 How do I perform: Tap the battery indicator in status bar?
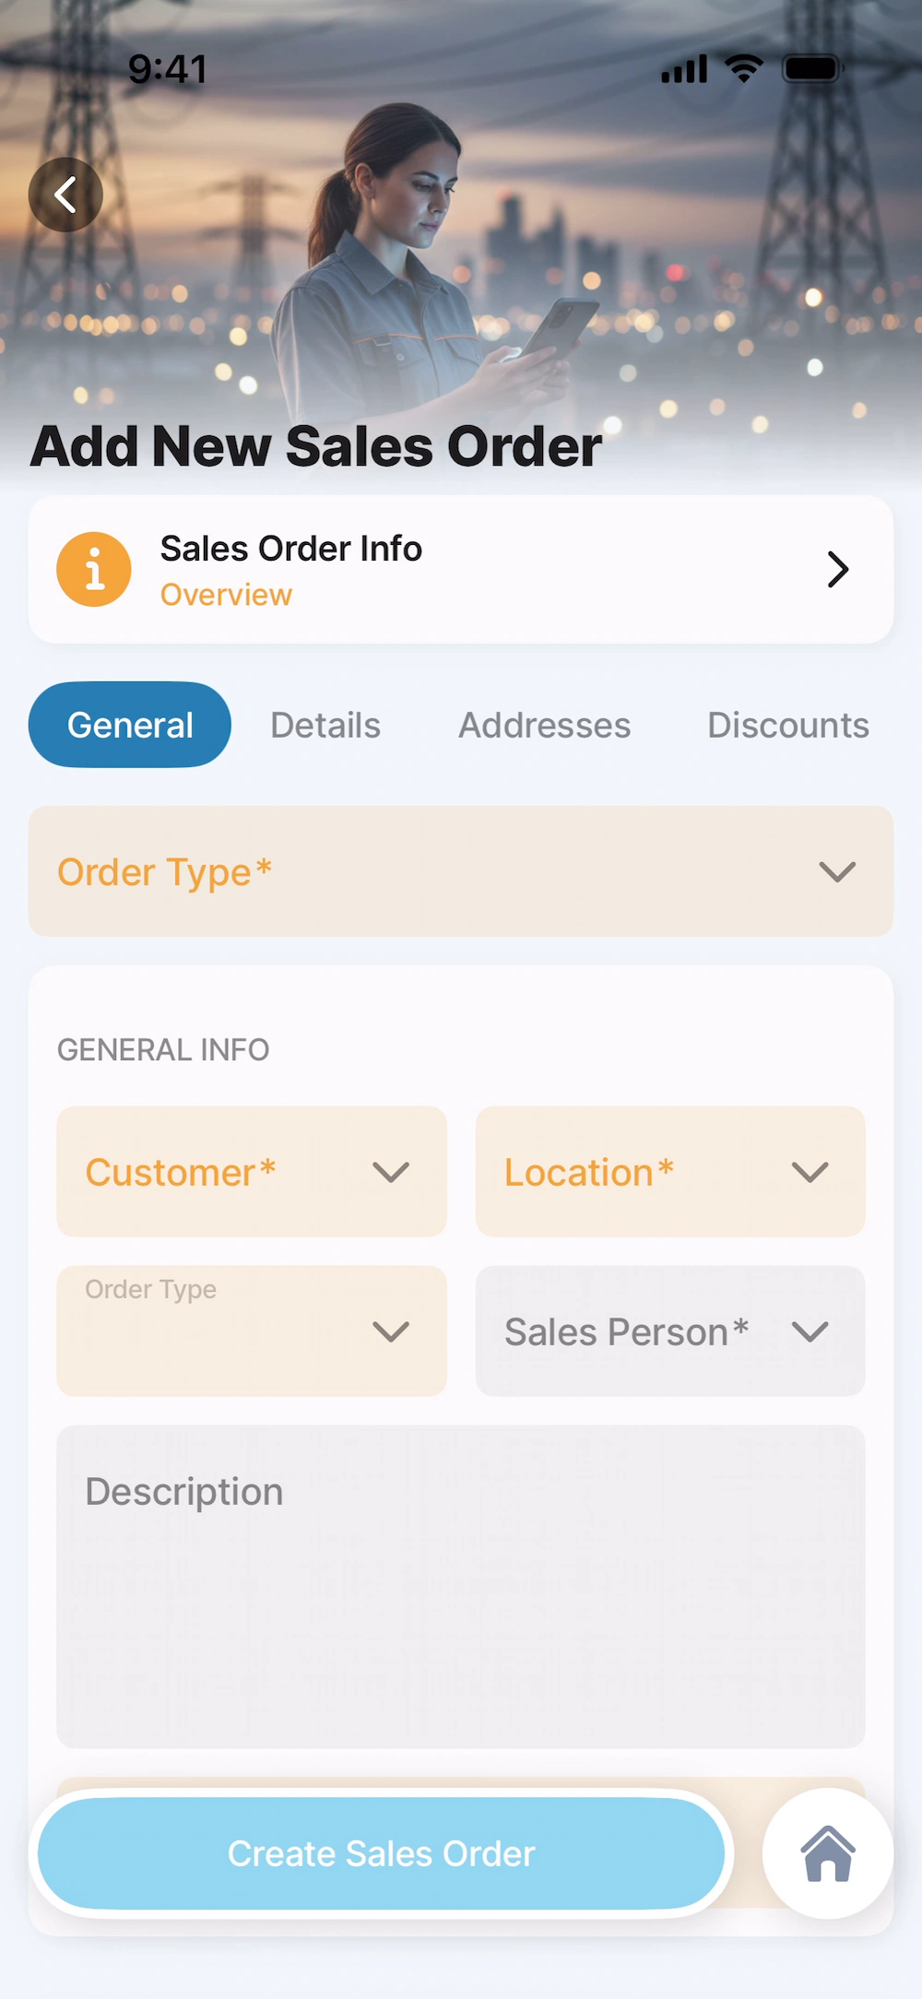pos(811,69)
